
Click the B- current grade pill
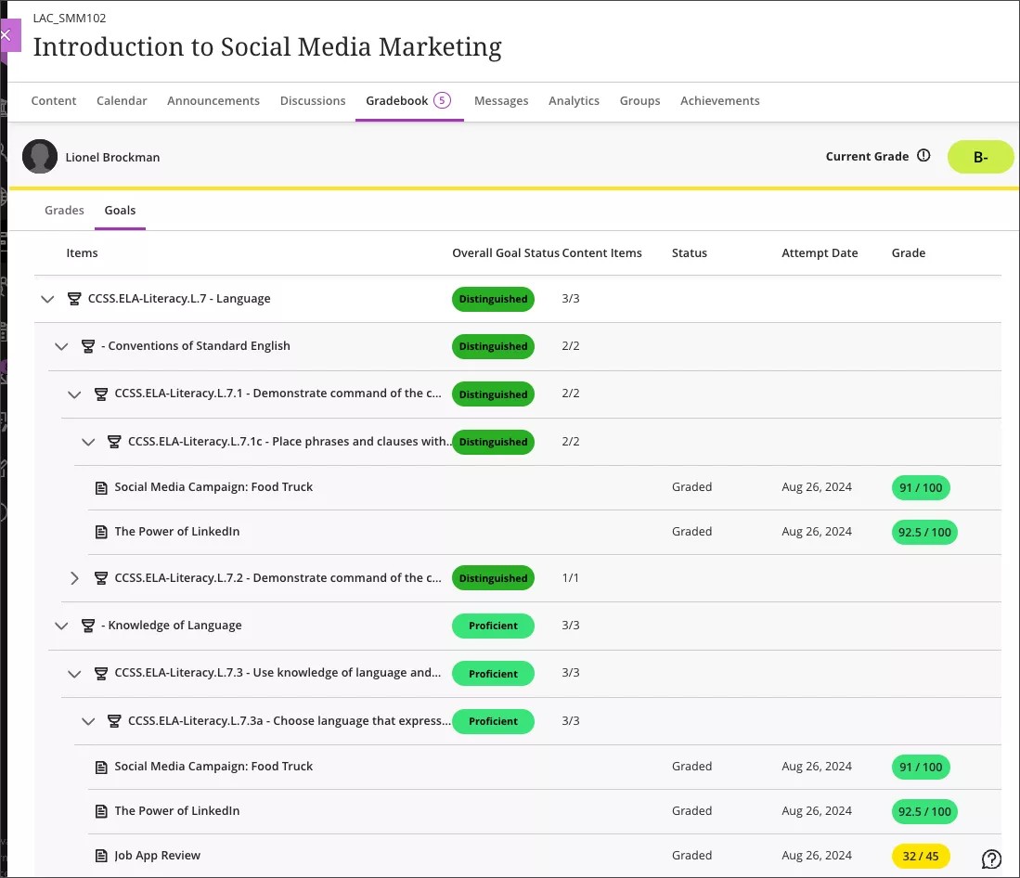pyautogui.click(x=980, y=156)
